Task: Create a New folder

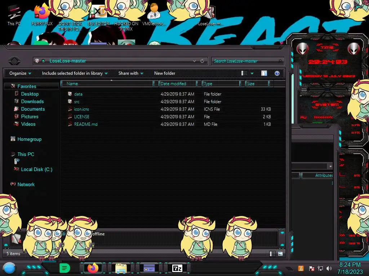Action: pyautogui.click(x=165, y=73)
